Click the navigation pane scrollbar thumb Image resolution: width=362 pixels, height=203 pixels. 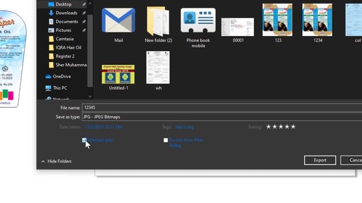tap(90, 51)
